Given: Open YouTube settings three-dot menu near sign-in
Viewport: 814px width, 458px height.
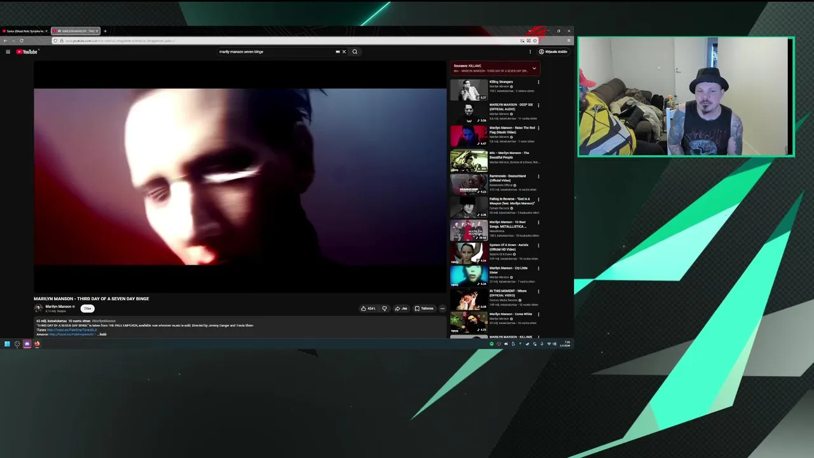Looking at the screenshot, I should tap(530, 52).
